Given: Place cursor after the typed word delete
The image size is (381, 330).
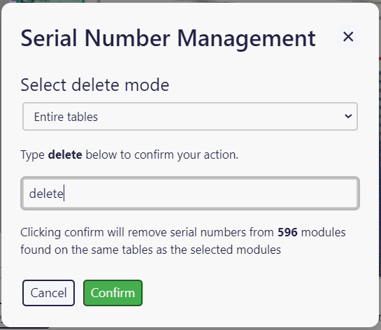Looking at the screenshot, I should [64, 194].
